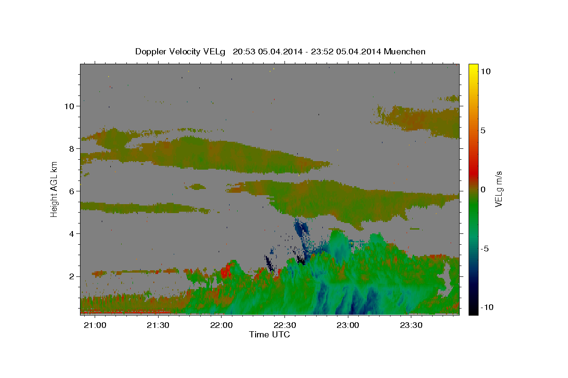
Task: Click the colorbar value -10
Action: tap(487, 308)
